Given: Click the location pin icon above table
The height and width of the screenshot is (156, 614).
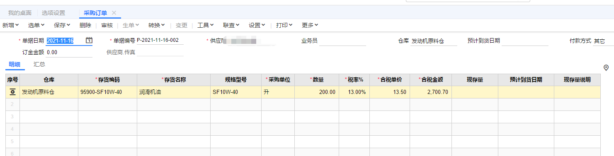Looking at the screenshot, I should tap(606, 67).
